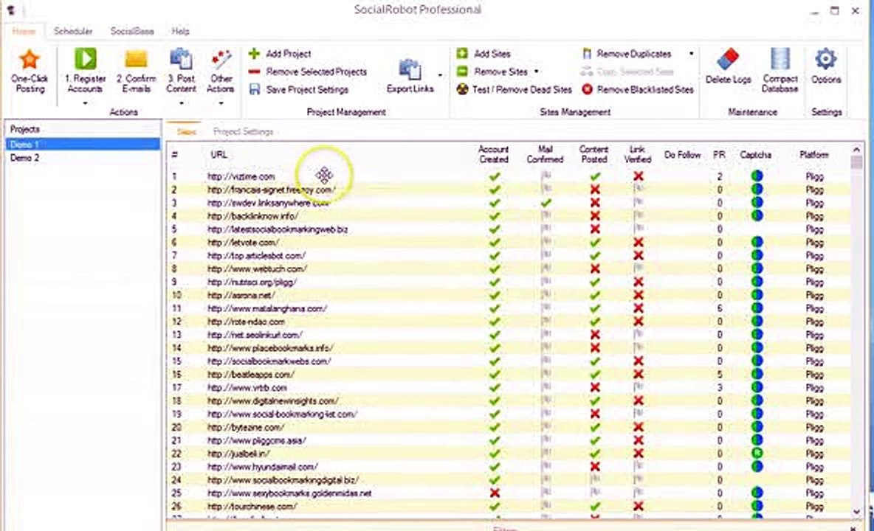874x531 pixels.
Task: Select row http://www.digitalnewinsights.com/
Action: [x=509, y=400]
